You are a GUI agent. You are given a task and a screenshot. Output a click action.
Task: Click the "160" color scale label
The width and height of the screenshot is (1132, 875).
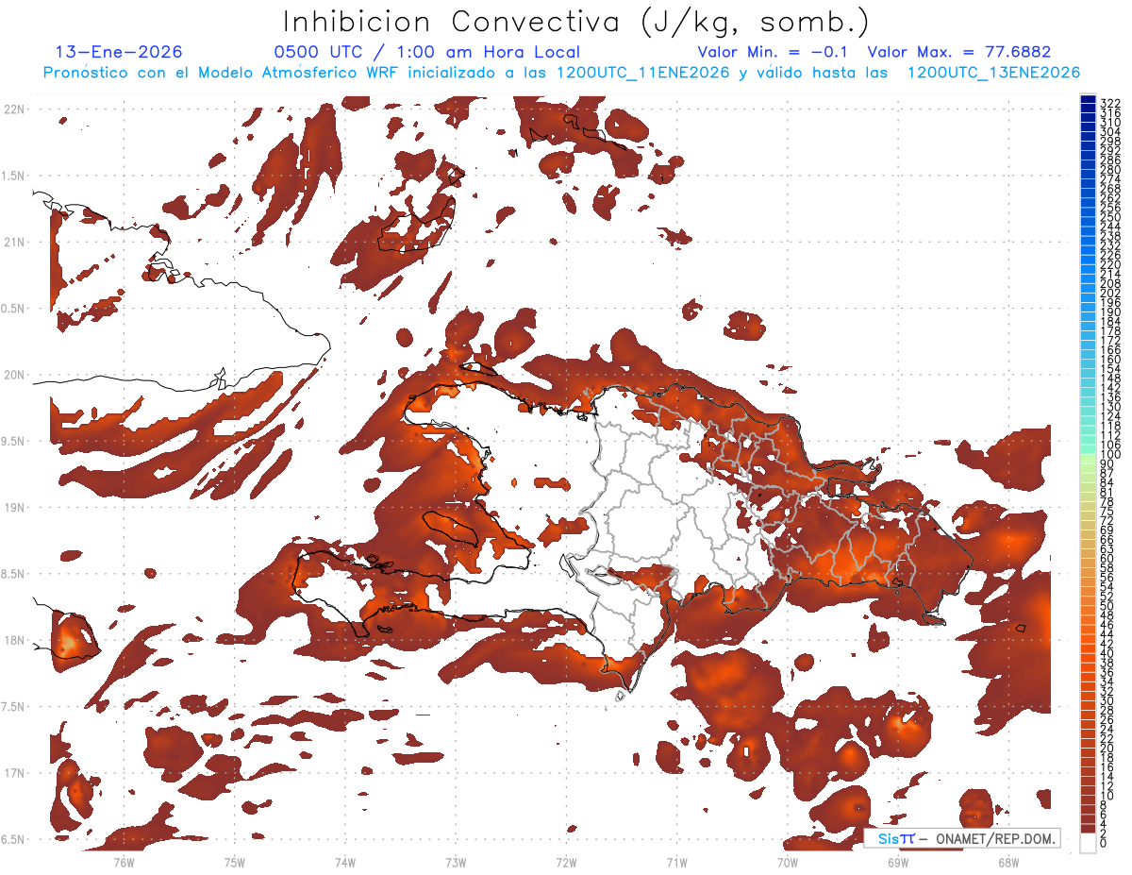(1110, 361)
